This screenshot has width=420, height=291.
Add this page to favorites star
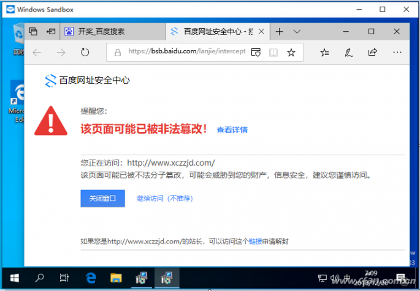coord(291,53)
